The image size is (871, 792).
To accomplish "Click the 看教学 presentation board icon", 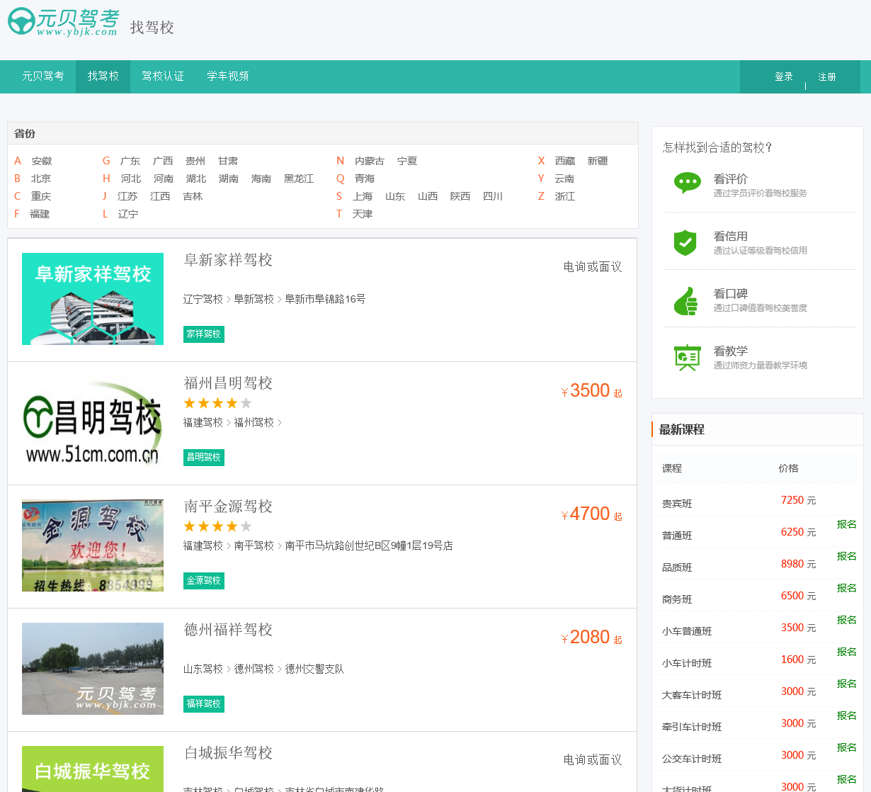I will pyautogui.click(x=687, y=358).
